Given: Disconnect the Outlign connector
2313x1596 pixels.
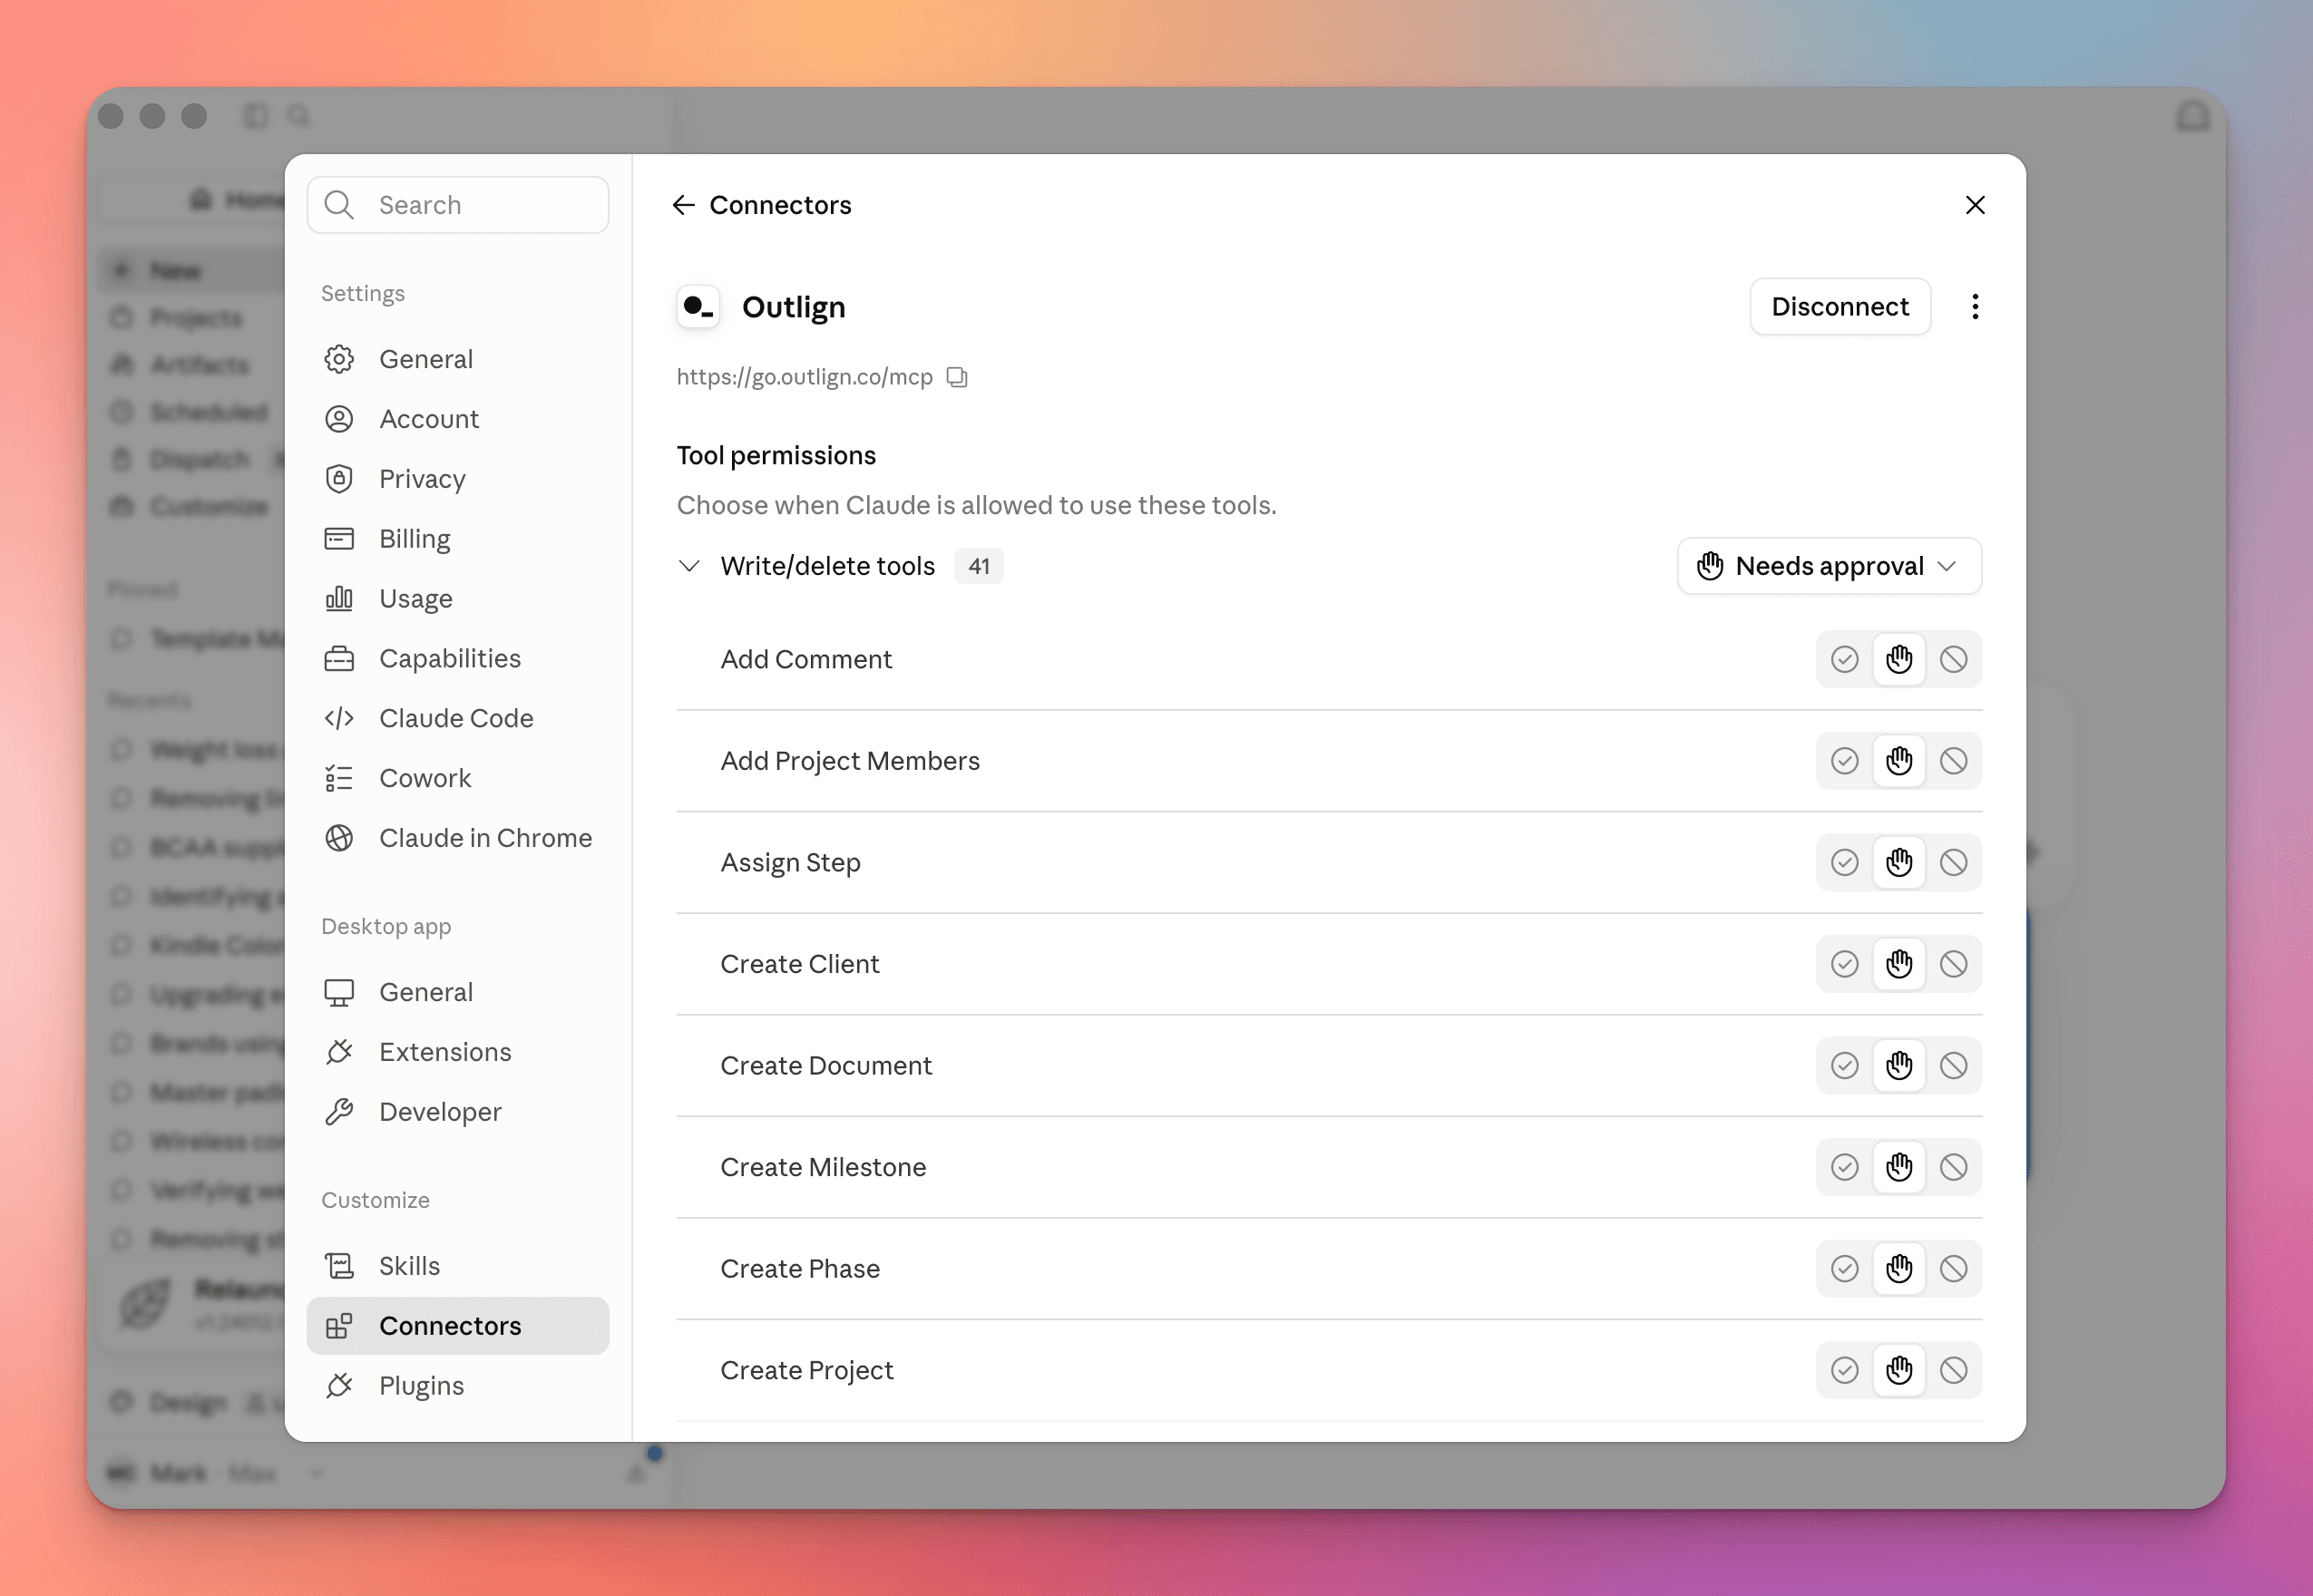Looking at the screenshot, I should point(1840,307).
